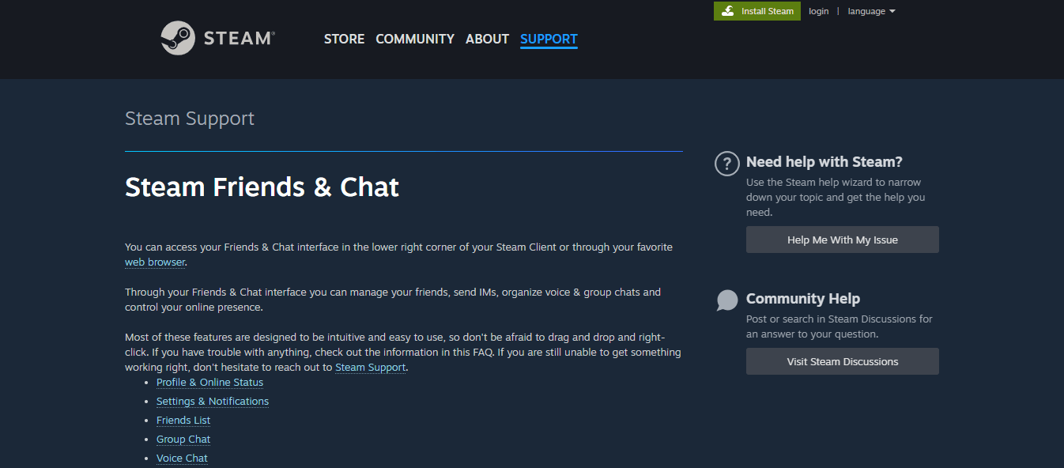The height and width of the screenshot is (468, 1064).
Task: Open the COMMUNITY menu
Action: pyautogui.click(x=415, y=39)
